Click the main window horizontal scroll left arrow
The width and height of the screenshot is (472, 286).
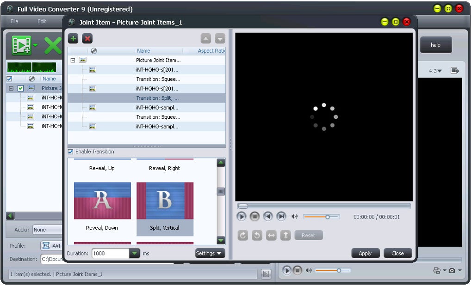click(x=10, y=216)
